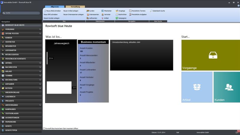Click Neue SMS schreiben
The image size is (240, 135).
[x=51, y=14]
